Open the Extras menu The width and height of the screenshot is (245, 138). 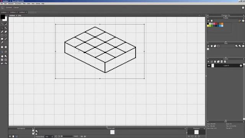pyautogui.click(x=38, y=3)
